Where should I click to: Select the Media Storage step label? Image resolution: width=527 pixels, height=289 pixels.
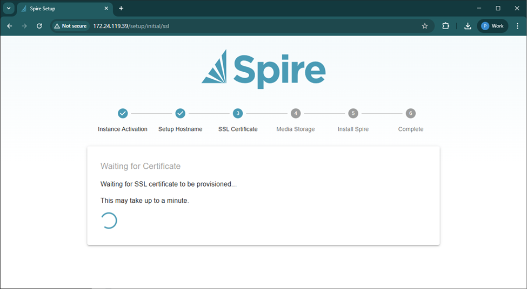tap(296, 129)
